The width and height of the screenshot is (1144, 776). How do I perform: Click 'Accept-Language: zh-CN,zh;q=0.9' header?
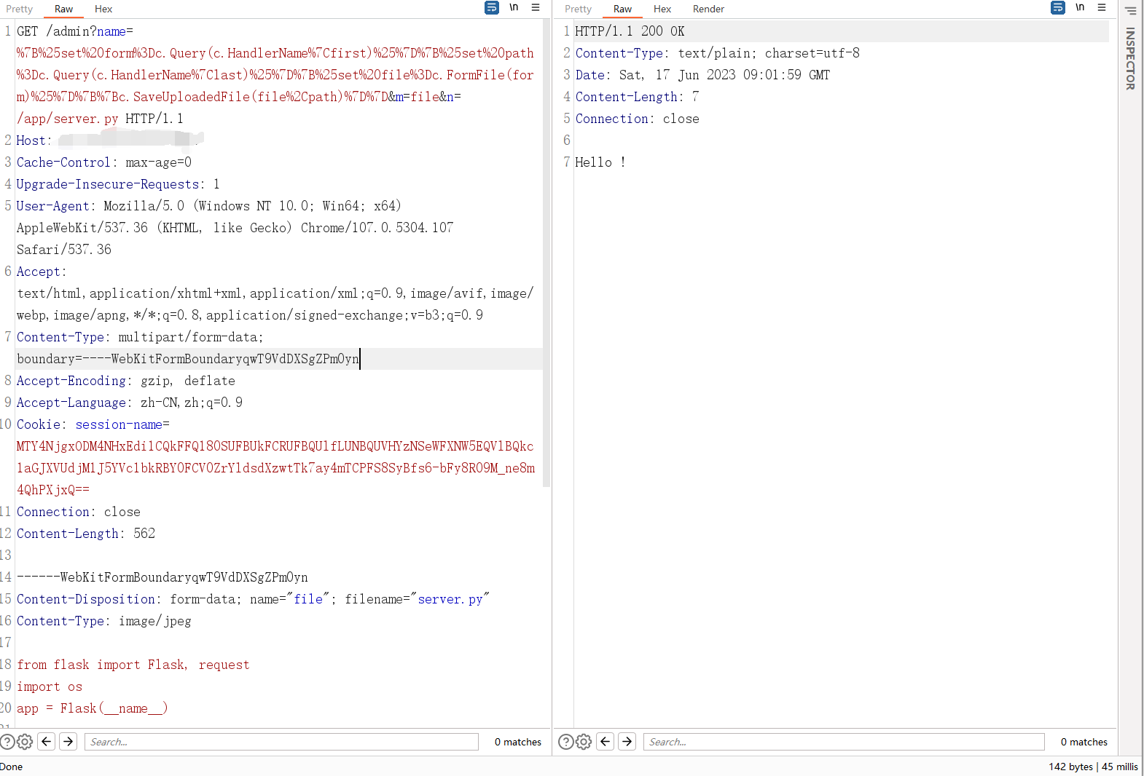pos(130,403)
